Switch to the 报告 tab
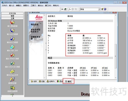Viewport: 128px width, 101px height. [68, 81]
